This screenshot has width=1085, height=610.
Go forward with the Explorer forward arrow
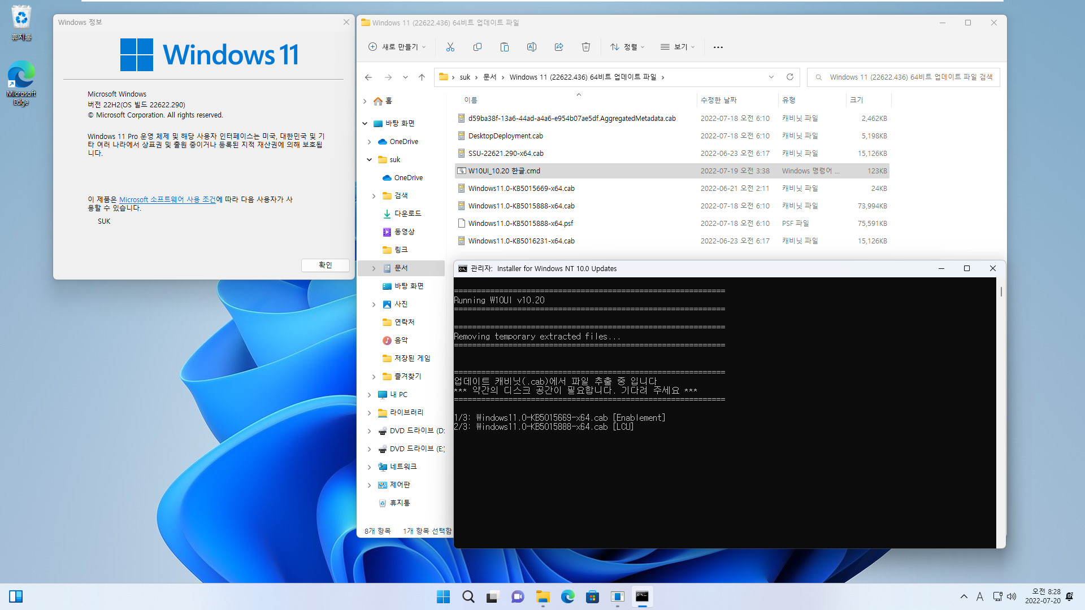point(388,77)
